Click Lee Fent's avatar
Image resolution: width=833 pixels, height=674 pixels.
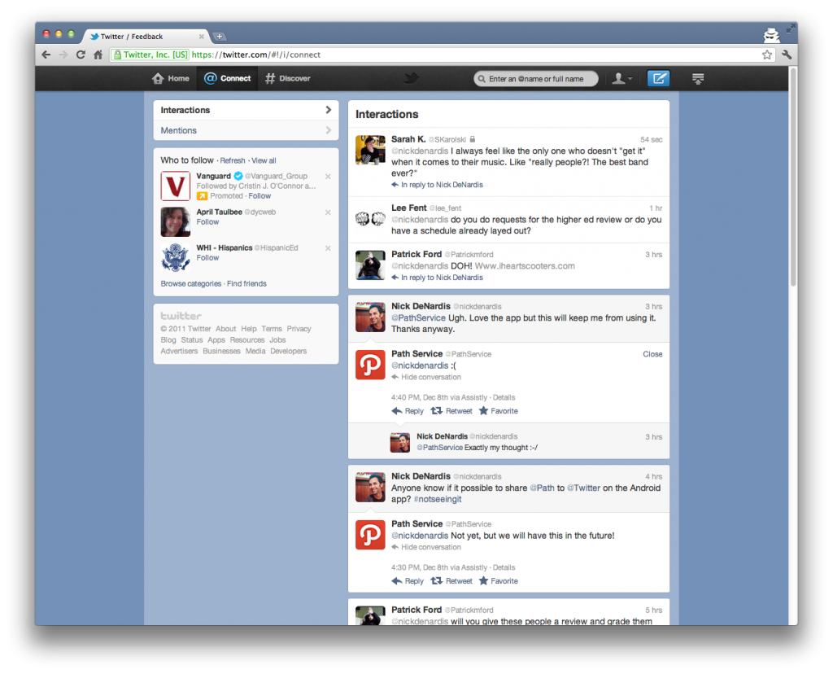[370, 218]
